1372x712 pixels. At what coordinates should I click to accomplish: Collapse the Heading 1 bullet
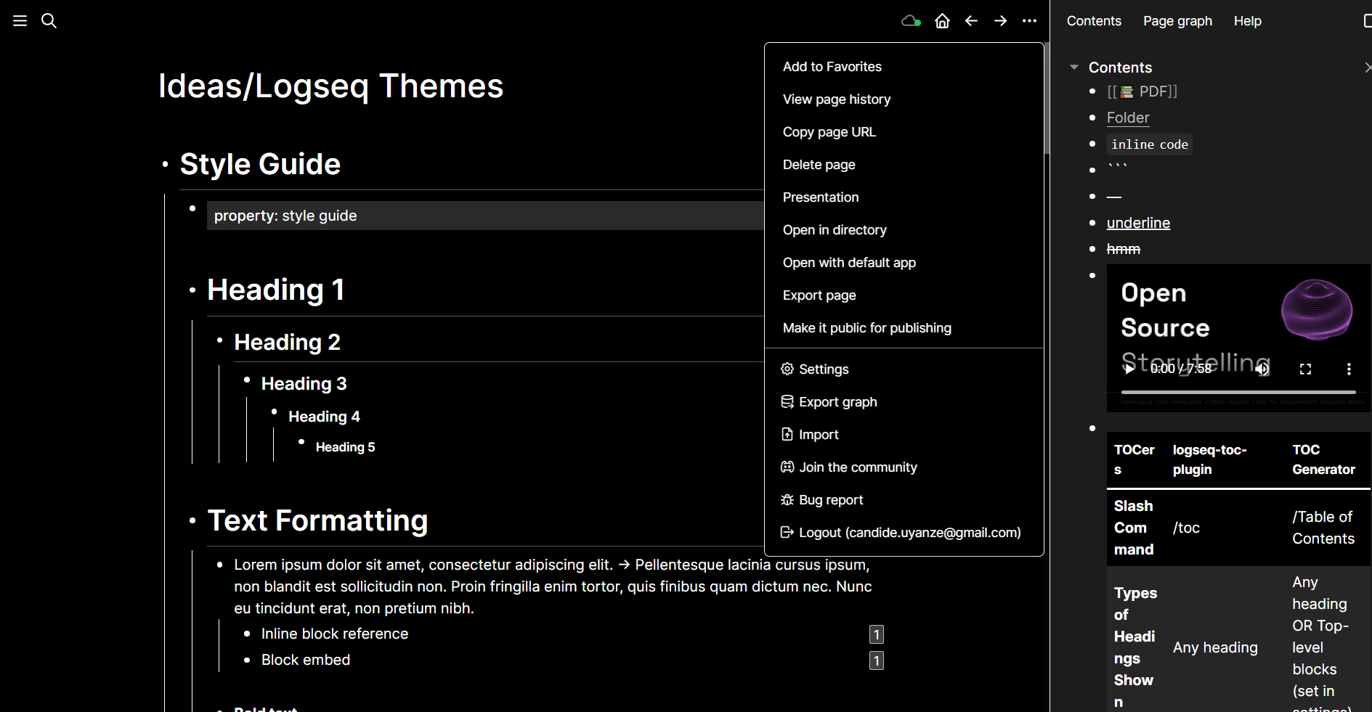pos(192,290)
